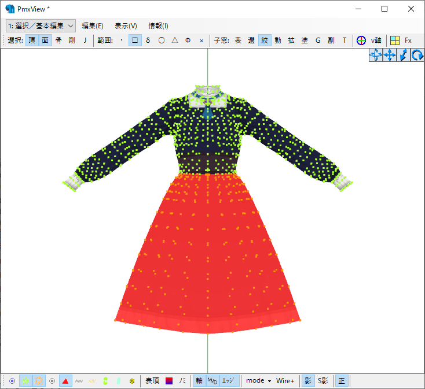Toggle S影 self-shadow display
The width and height of the screenshot is (425, 389).
tap(323, 381)
